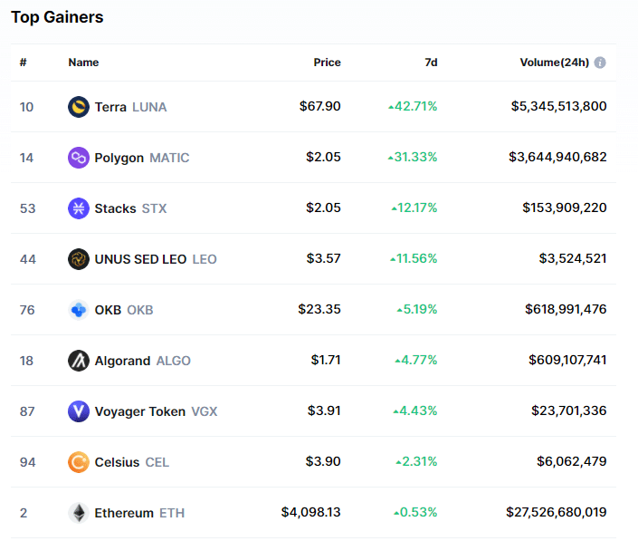Click the Polygon MATIC logo icon
The image size is (638, 541).
pyautogui.click(x=79, y=158)
